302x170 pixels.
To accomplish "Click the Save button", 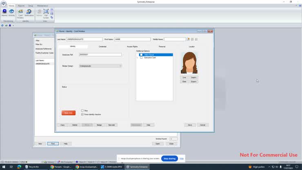I will [190, 125].
